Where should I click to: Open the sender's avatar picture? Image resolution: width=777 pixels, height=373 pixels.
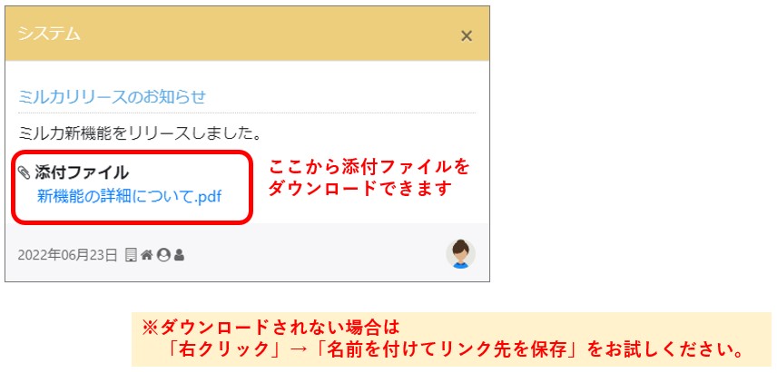point(460,254)
